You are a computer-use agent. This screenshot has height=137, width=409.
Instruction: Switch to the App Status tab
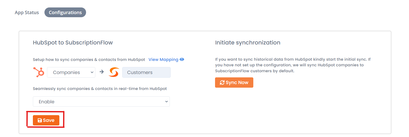pyautogui.click(x=27, y=12)
